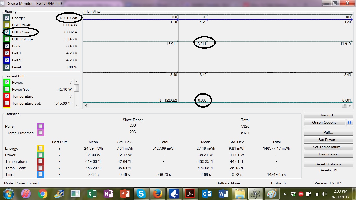Open the Set Temperature dialog
The height and width of the screenshot is (200, 356).
click(328, 147)
